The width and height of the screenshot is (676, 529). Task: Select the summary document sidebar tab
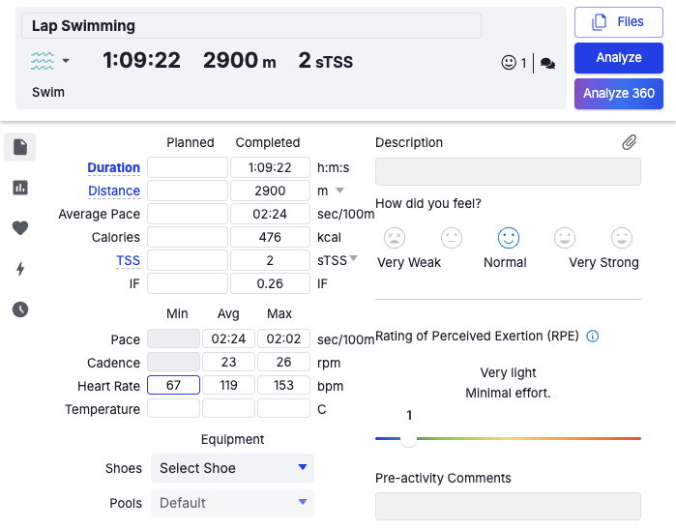20,147
